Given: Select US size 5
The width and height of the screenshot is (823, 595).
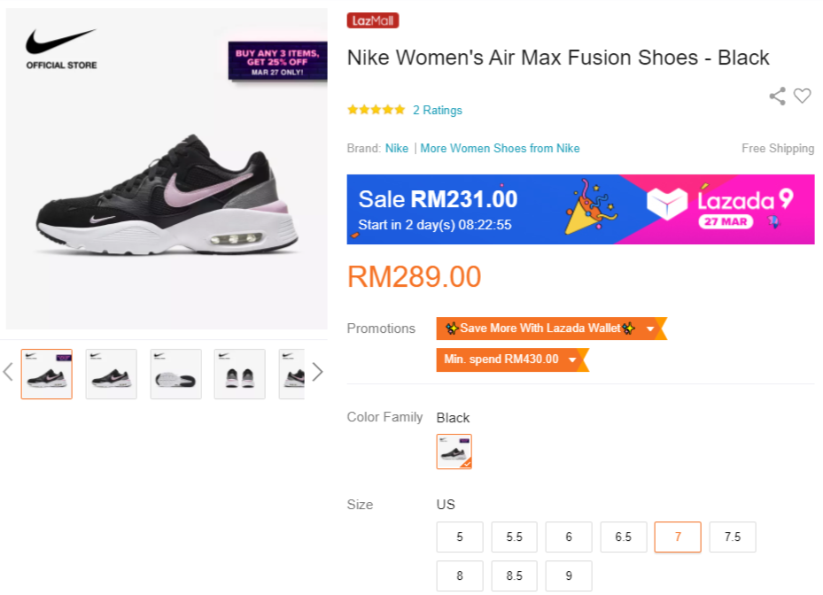Looking at the screenshot, I should 460,537.
